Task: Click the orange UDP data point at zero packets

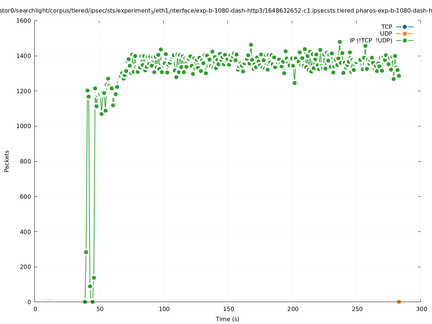Action: point(399,302)
